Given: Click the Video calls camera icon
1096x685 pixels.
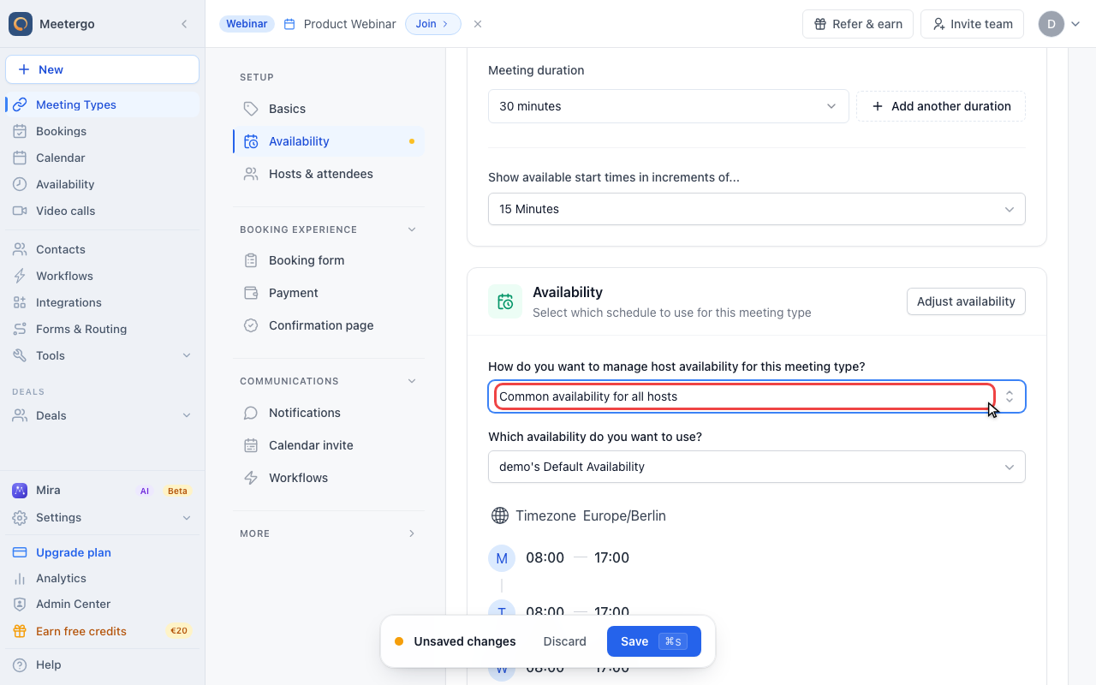Looking at the screenshot, I should [20, 211].
